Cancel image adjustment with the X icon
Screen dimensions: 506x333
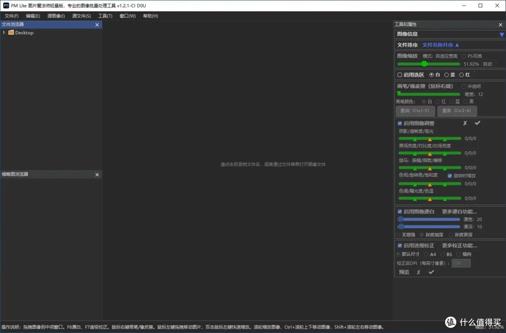(x=465, y=123)
